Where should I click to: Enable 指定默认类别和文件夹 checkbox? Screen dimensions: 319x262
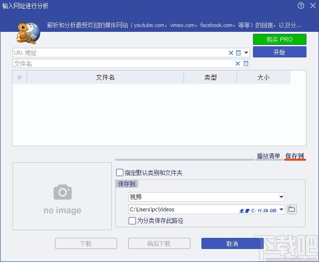tap(120, 173)
